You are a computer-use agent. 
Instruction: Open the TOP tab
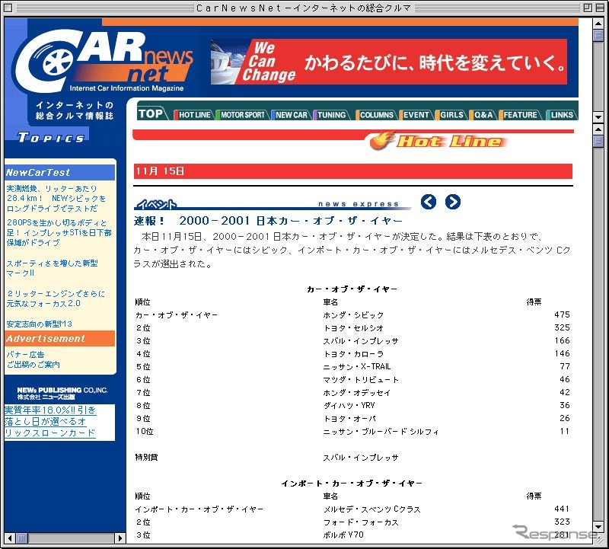[151, 114]
